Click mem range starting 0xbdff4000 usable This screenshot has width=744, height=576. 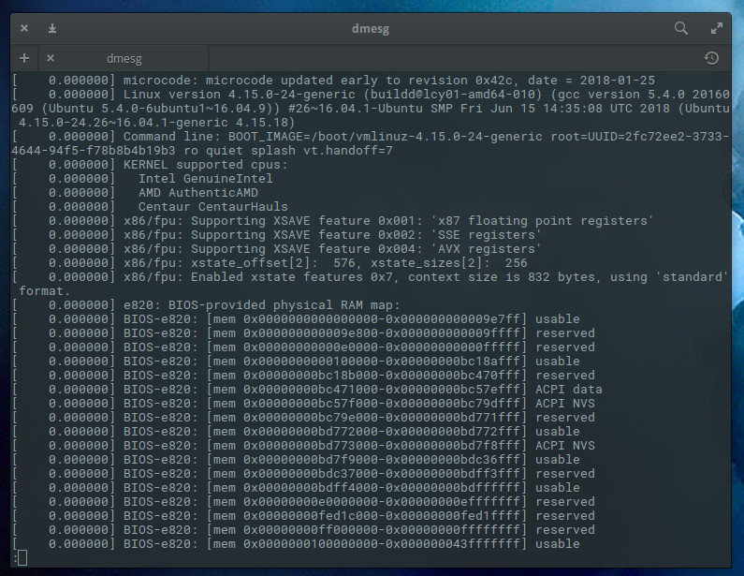coord(296,488)
